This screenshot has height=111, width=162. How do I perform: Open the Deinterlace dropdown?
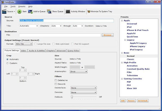(x=84, y=88)
